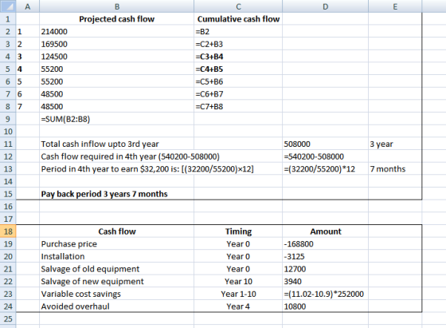This screenshot has height=328, width=446.
Task: Select column D header
Action: point(326,6)
